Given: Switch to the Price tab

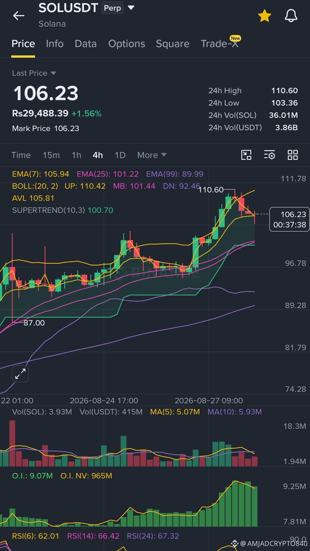Looking at the screenshot, I should (23, 44).
